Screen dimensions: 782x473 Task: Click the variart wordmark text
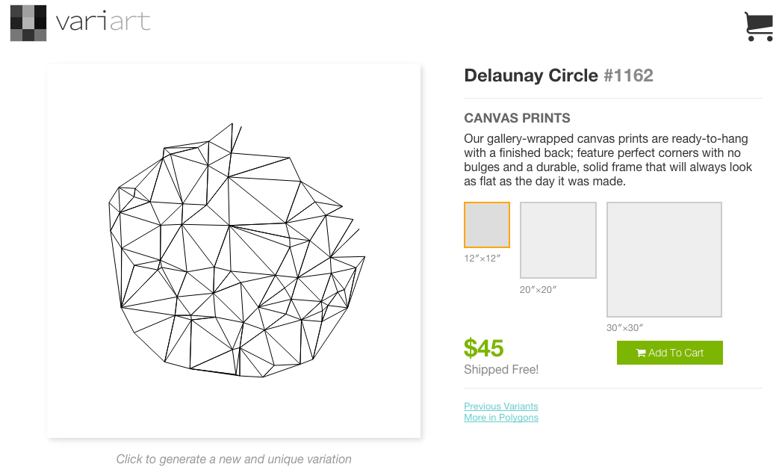[103, 22]
